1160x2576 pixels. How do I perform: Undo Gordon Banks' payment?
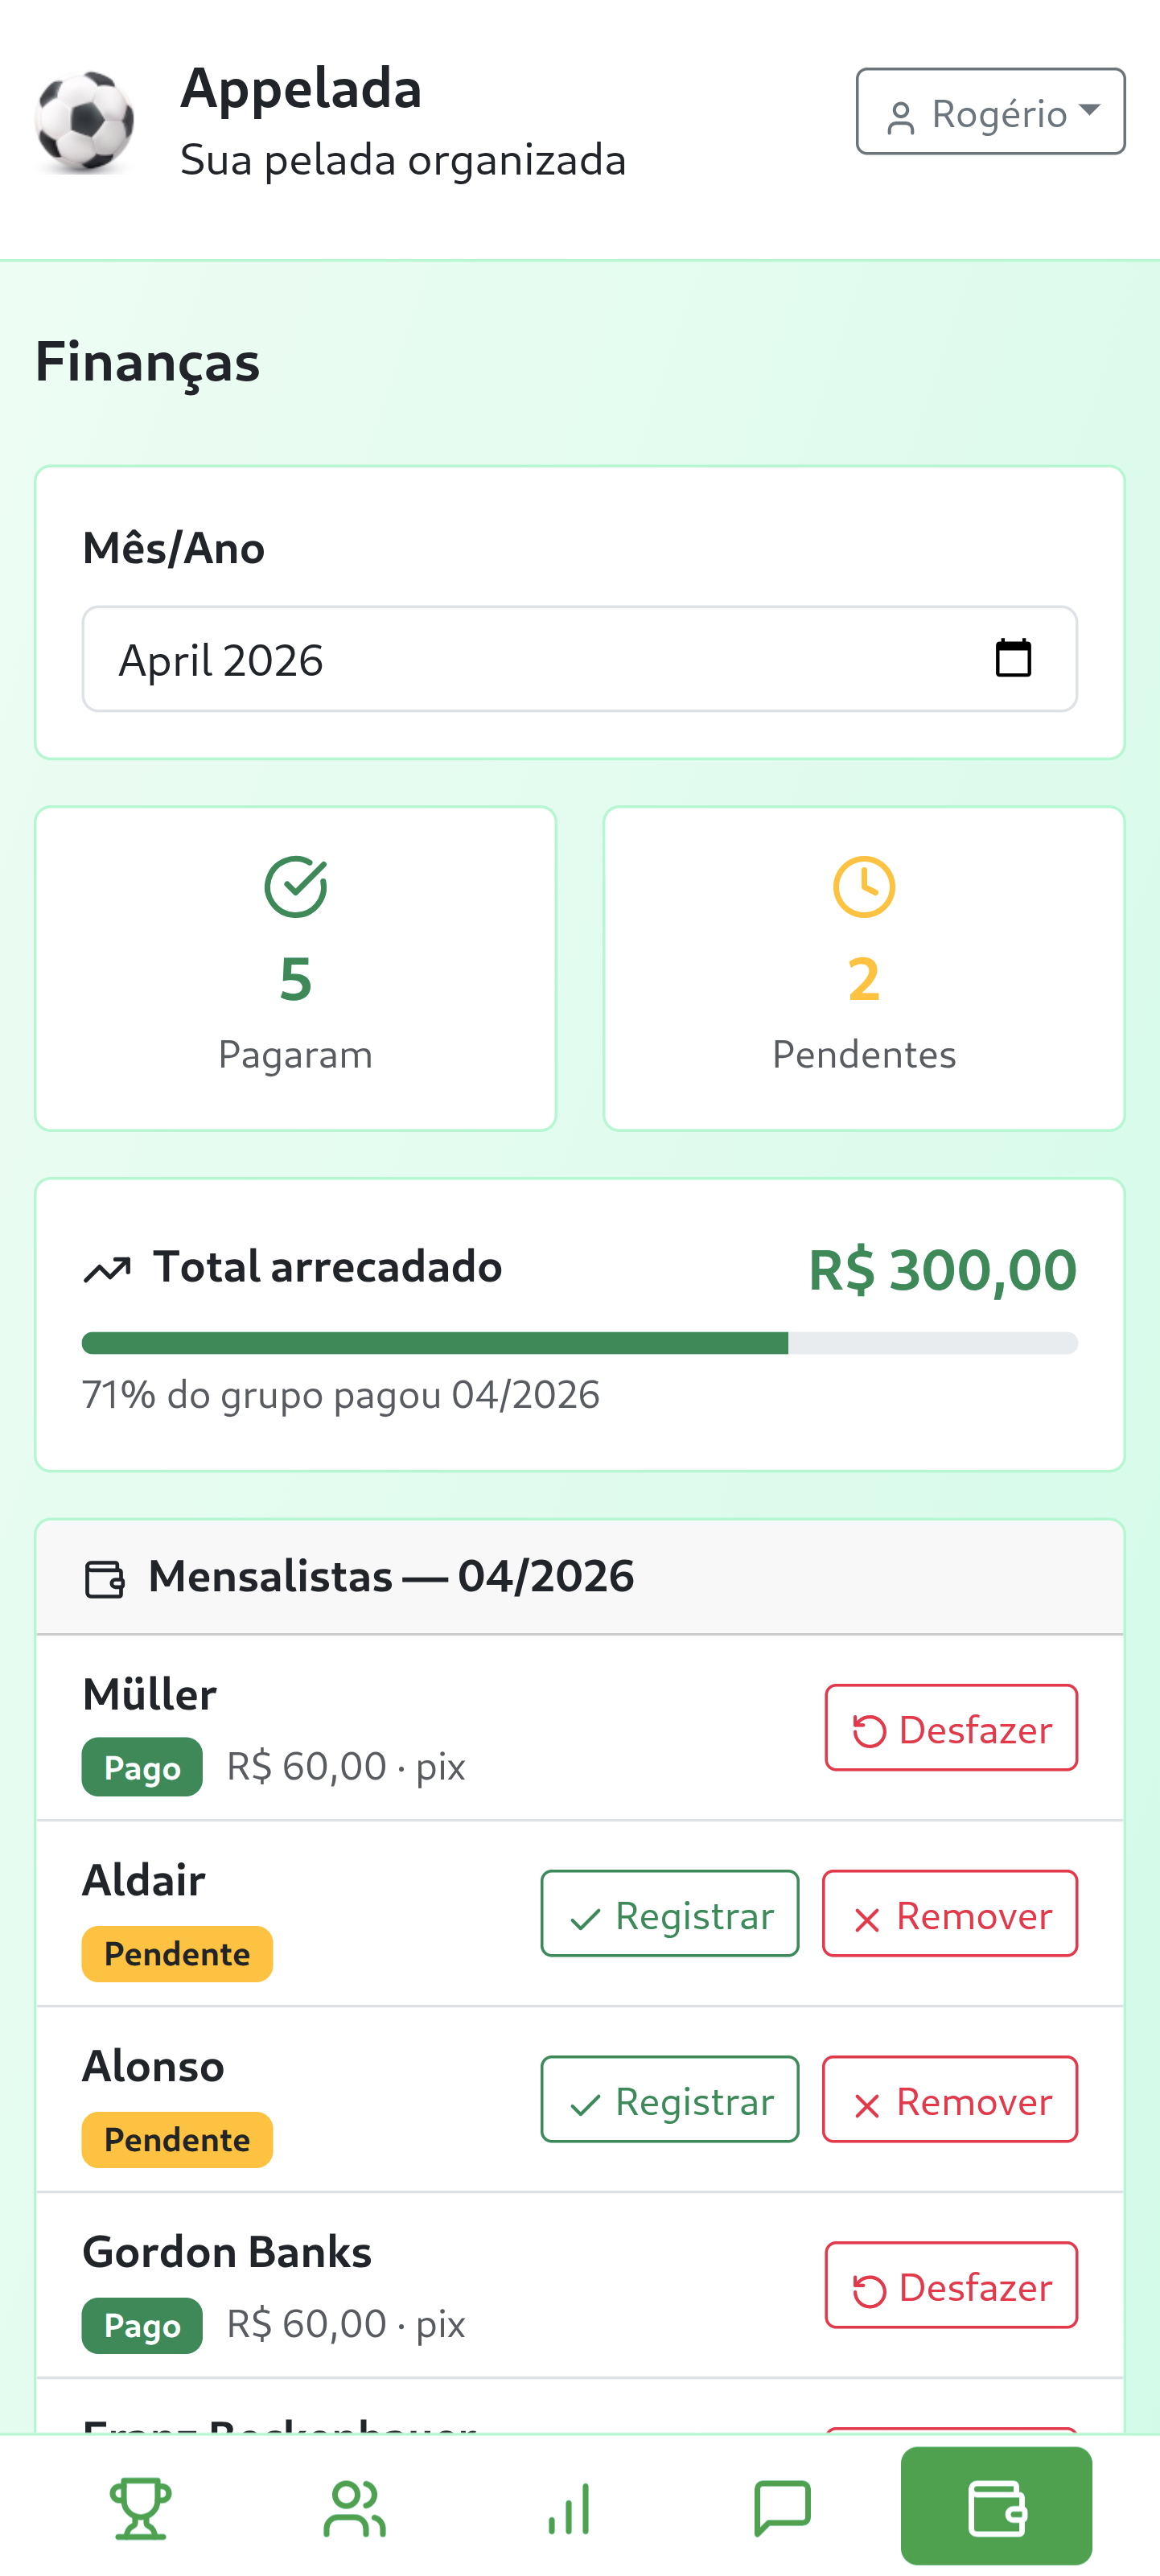tap(951, 2286)
